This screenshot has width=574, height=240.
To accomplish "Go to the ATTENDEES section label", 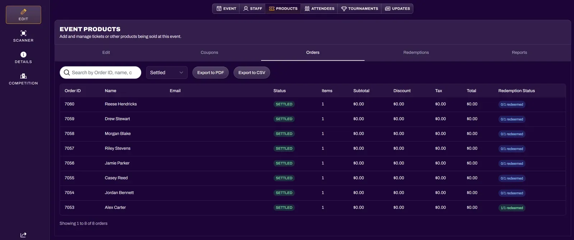I will (x=323, y=9).
